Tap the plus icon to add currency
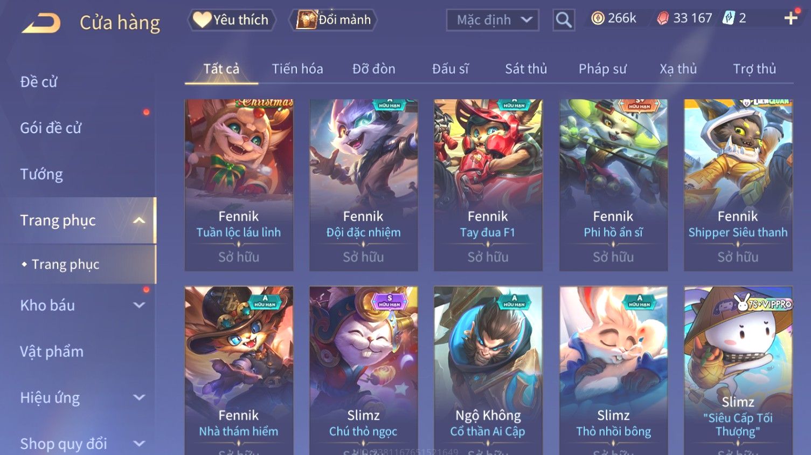The width and height of the screenshot is (811, 455). [x=791, y=19]
